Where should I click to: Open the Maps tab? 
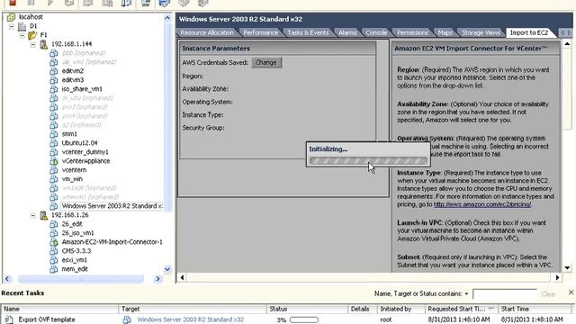pos(445,32)
